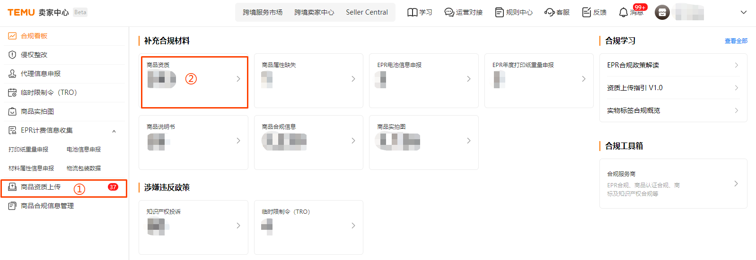Click the 临时限制令 (TRO) calendar icon

[12, 92]
